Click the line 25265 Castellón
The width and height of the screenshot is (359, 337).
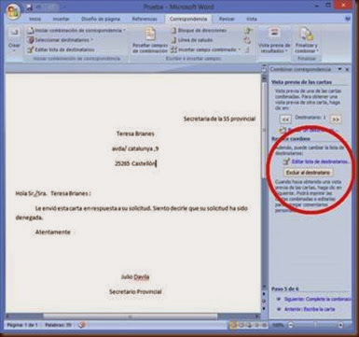[134, 163]
